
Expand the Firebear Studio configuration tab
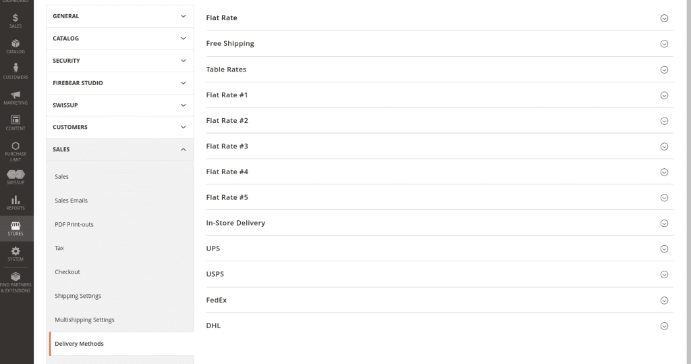tap(120, 83)
